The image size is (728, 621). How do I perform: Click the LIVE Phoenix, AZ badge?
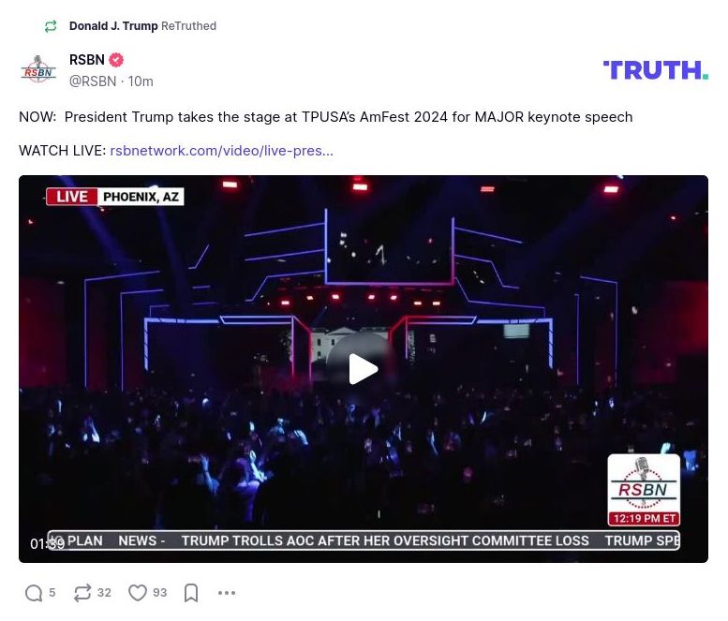click(115, 197)
